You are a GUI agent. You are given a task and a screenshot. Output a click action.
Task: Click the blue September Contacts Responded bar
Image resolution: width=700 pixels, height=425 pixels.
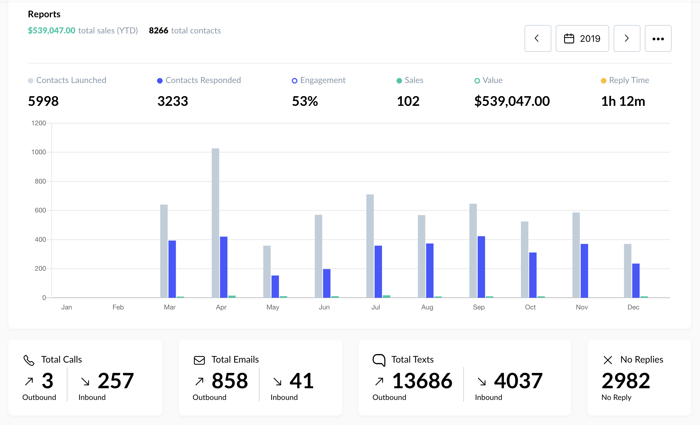481,267
